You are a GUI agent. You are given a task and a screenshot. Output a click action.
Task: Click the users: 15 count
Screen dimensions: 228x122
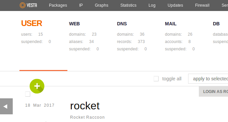(32, 34)
